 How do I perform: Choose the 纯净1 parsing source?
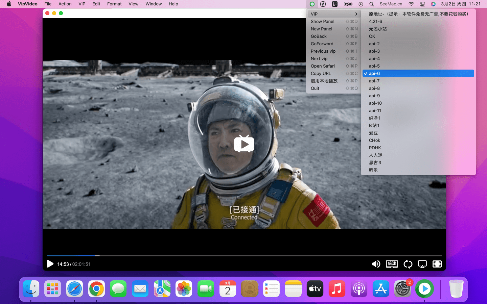click(375, 118)
